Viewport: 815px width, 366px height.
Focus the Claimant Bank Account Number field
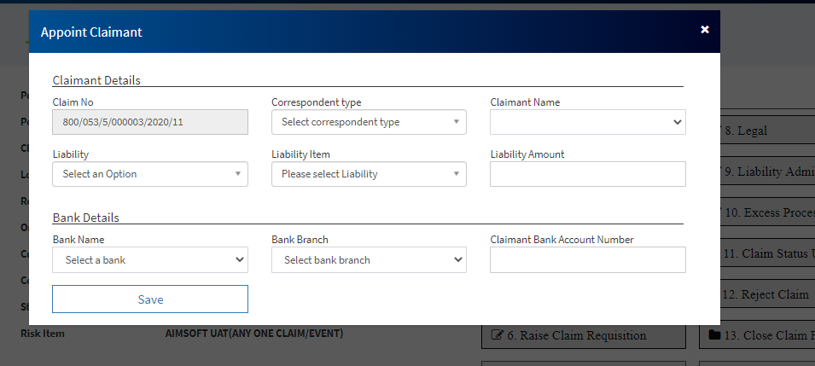pyautogui.click(x=587, y=260)
